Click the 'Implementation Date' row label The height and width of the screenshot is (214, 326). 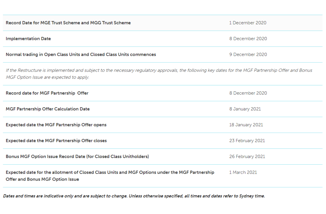(28, 39)
